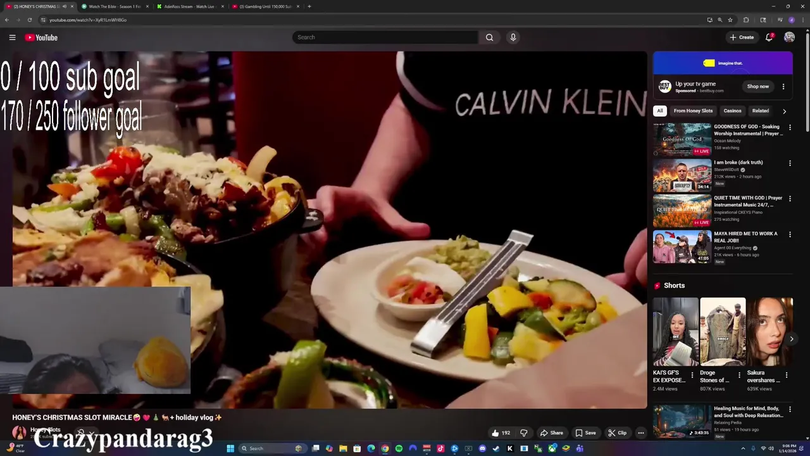
Task: Open the YouTube account avatar menu
Action: (789, 37)
